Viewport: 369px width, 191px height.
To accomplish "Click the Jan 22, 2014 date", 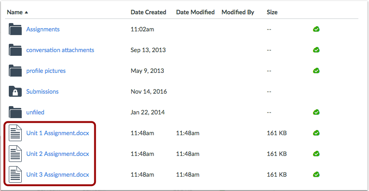I will (148, 112).
